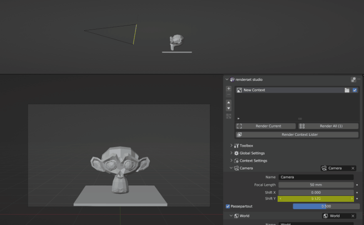Uncheck the New Context include checkbox
The height and width of the screenshot is (225, 364).
tap(355, 90)
